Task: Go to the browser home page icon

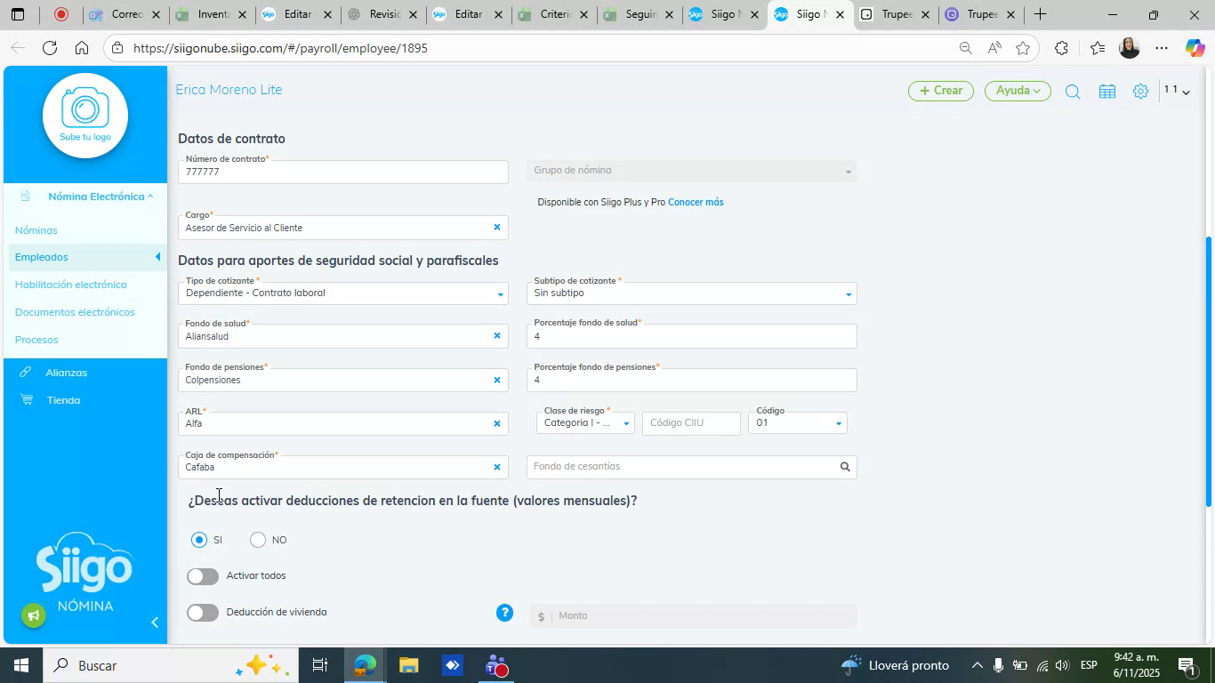Action: click(x=82, y=48)
